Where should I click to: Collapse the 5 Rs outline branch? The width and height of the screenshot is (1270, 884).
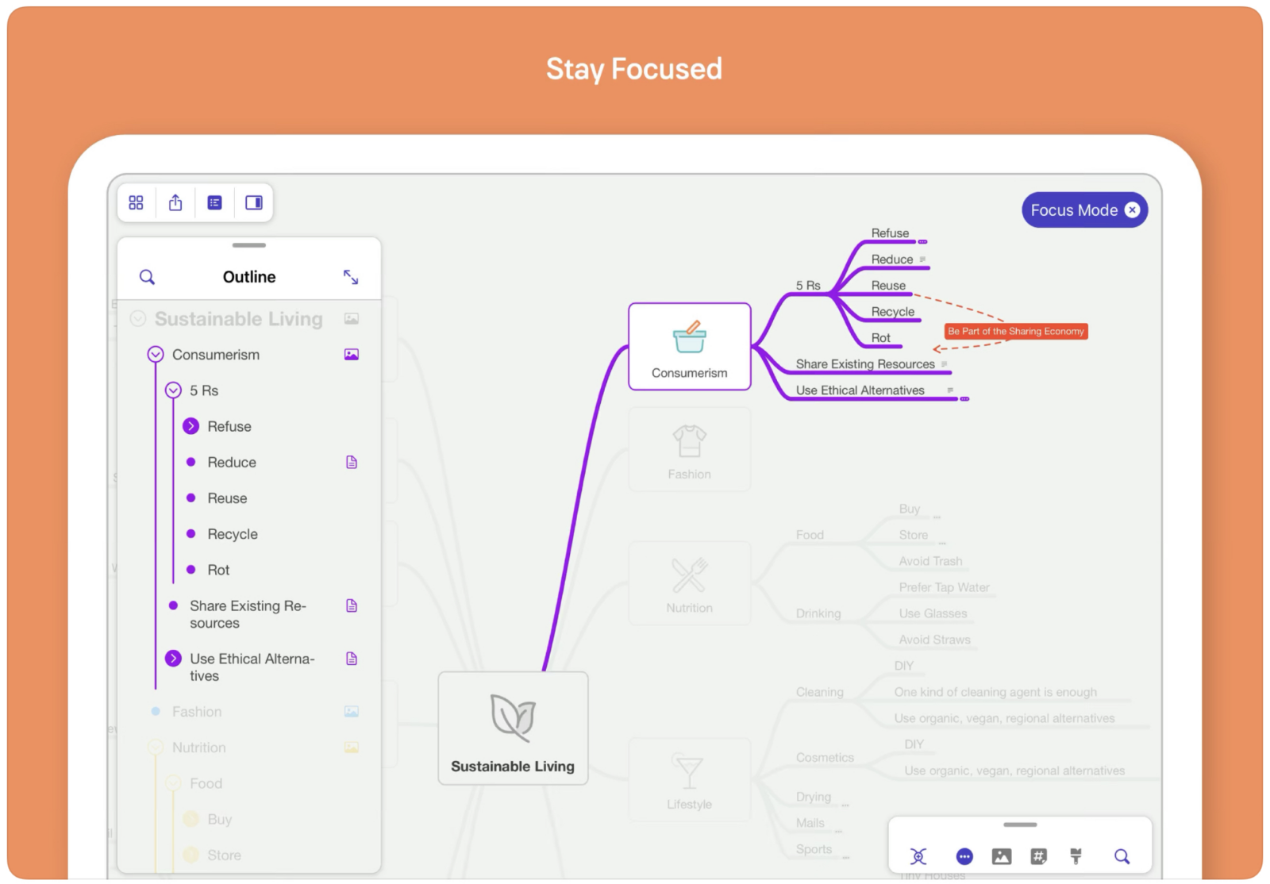(173, 390)
